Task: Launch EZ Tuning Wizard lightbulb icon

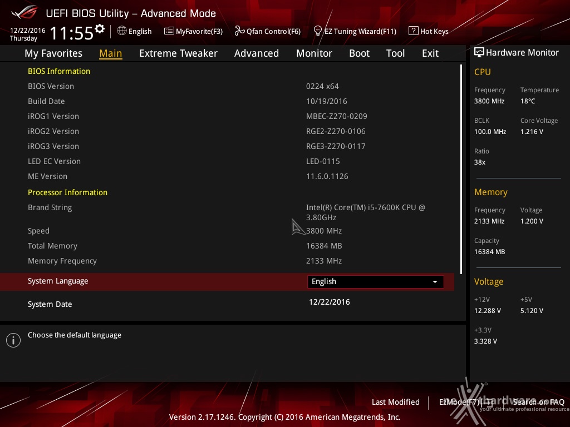Action: tap(318, 31)
